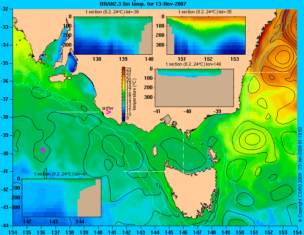The height and width of the screenshot is (235, 304).
Task: Select the inset title 't section (8.2..24°C) lon=146'
Action: 193,64
